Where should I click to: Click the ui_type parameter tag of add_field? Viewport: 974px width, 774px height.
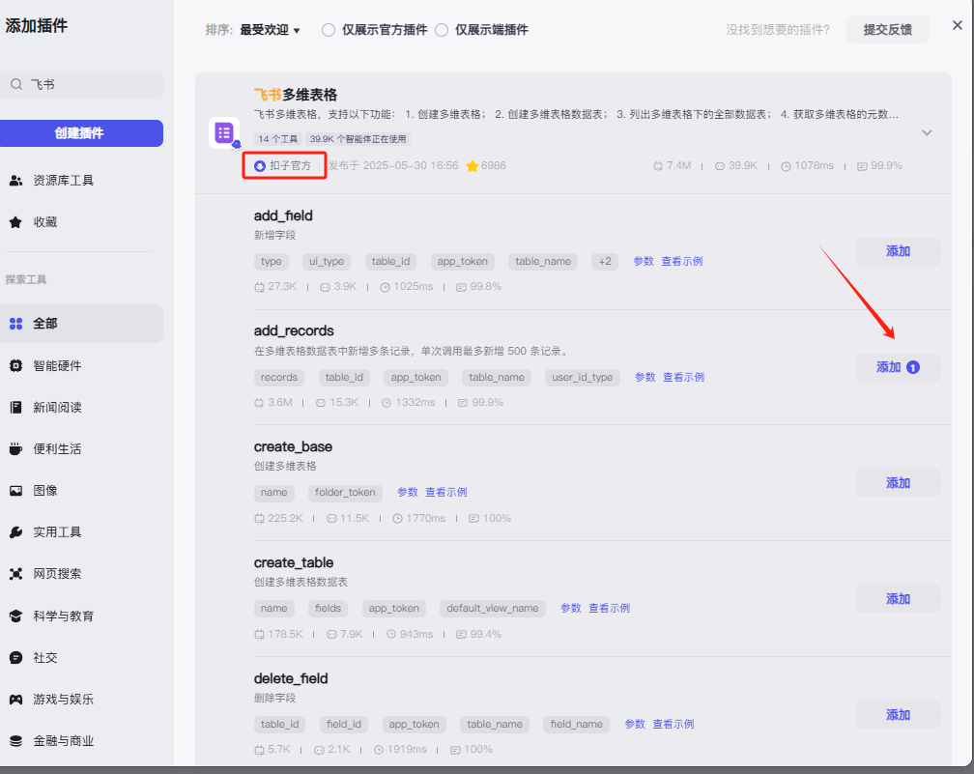coord(327,262)
